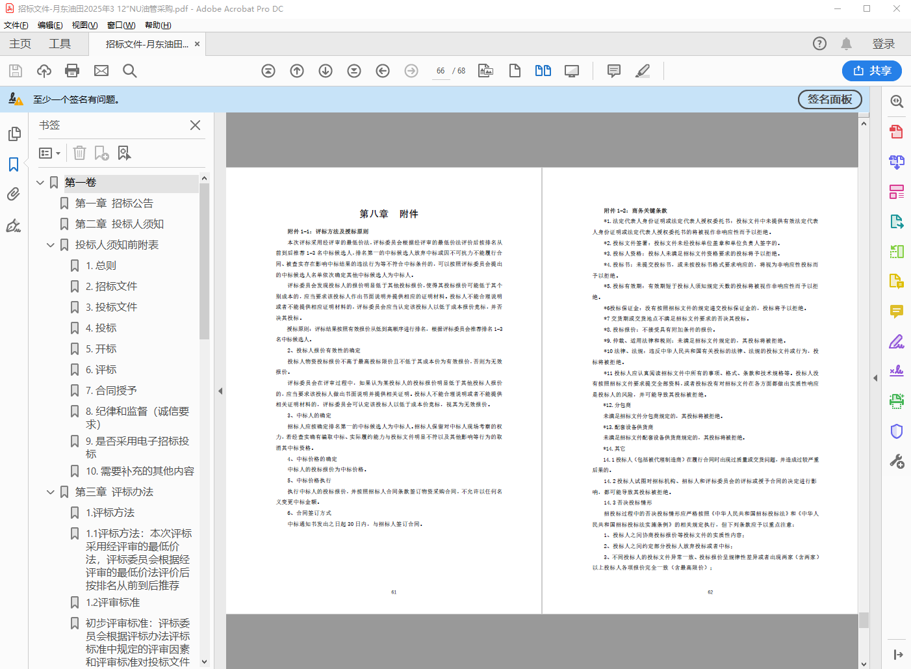The height and width of the screenshot is (669, 911).
Task: Open the search magnifier tool
Action: point(130,71)
